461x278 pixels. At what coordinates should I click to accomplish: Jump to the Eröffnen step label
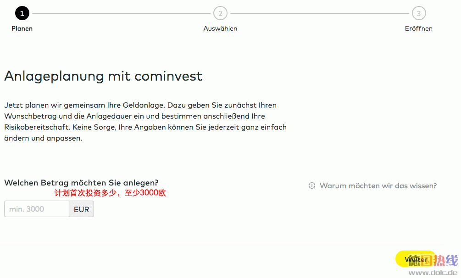[x=419, y=28]
